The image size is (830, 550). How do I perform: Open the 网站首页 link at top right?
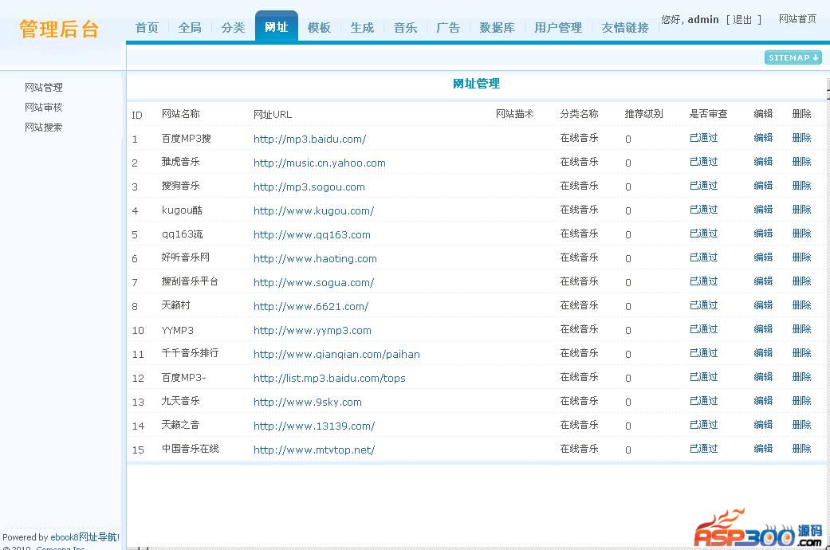(797, 19)
